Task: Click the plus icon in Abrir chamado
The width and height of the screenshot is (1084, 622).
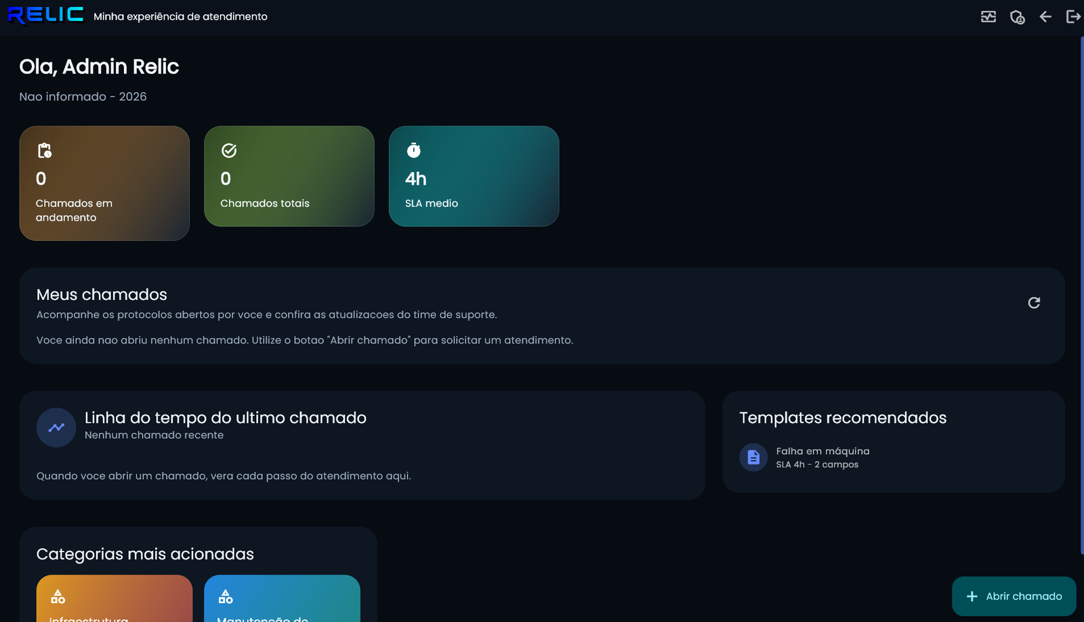Action: tap(972, 596)
